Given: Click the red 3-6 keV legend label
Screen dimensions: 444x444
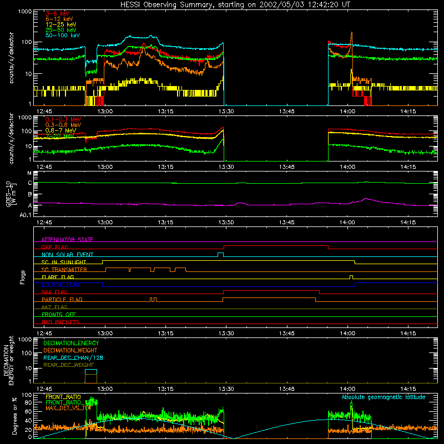Looking at the screenshot, I should pyautogui.click(x=57, y=13).
